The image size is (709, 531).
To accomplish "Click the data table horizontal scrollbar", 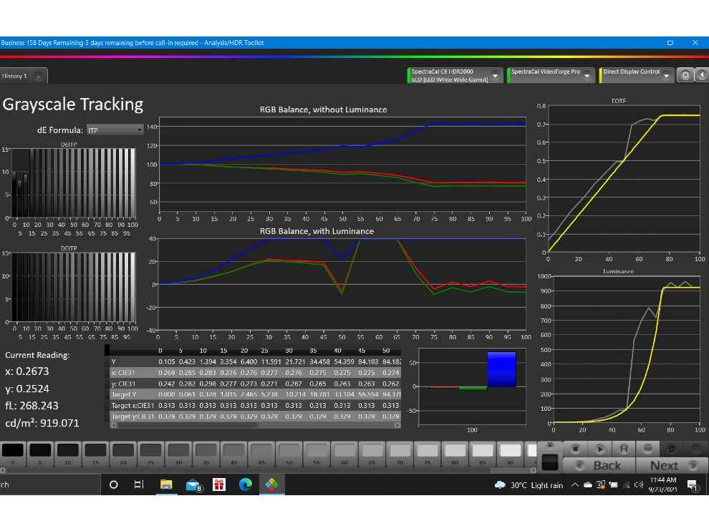I will (x=256, y=425).
